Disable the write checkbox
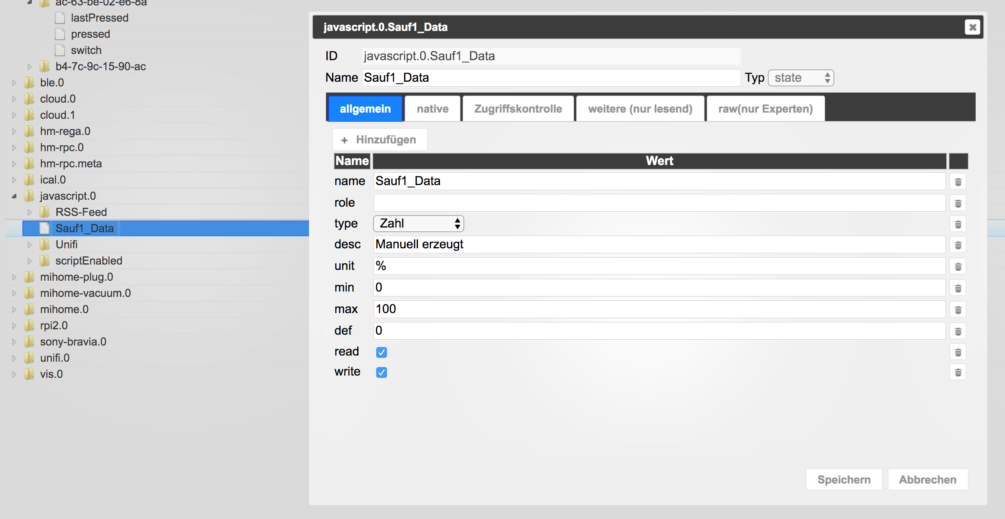Viewport: 1005px width, 519px height. click(x=381, y=372)
